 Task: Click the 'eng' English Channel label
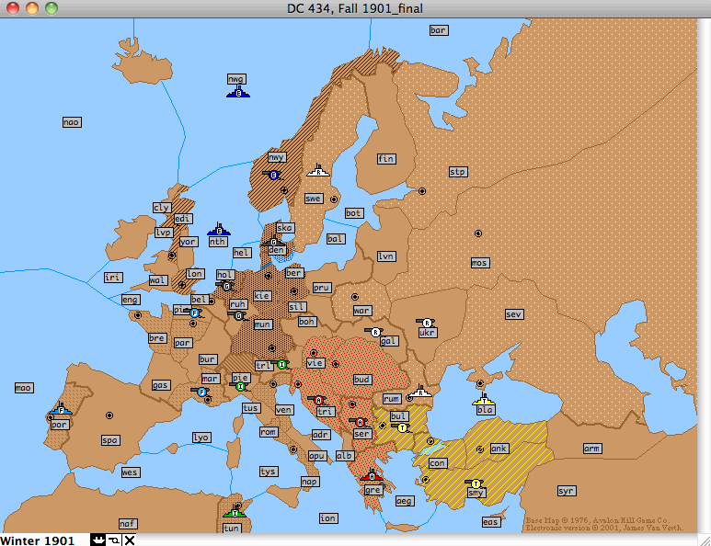[x=131, y=300]
